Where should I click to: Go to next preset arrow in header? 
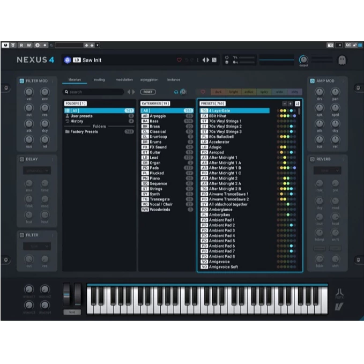(208, 60)
